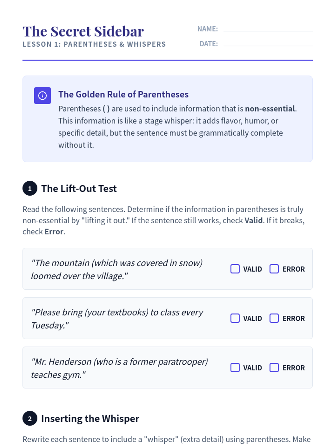Screen dimensions: 335x447
Task: Click the Inserting the Whisper heading
Action: [90, 419]
